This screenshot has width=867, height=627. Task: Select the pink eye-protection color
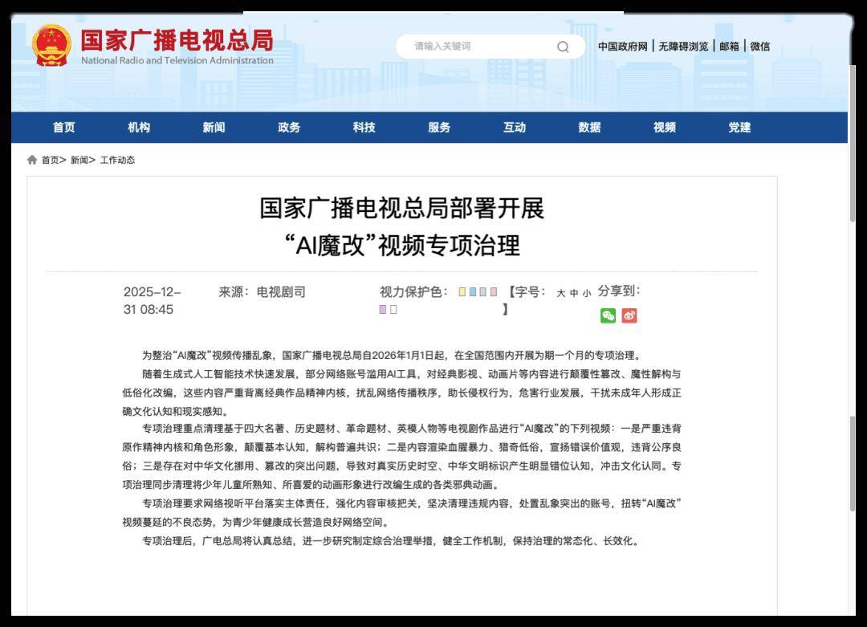pos(494,292)
